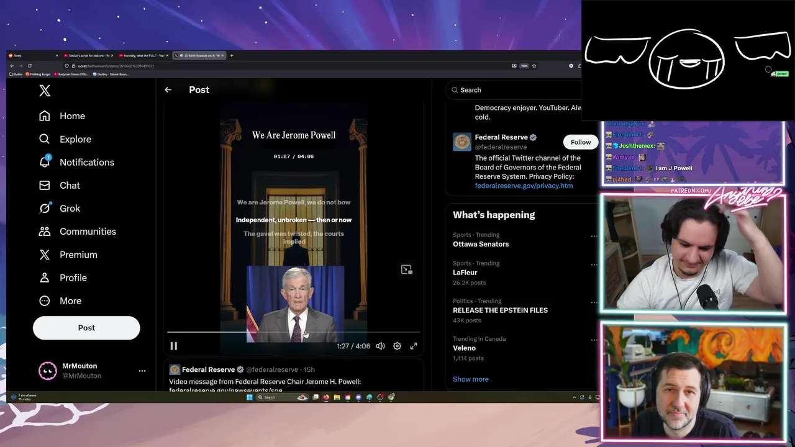The width and height of the screenshot is (795, 447).
Task: Open Ottawa Senators trending topic
Action: click(481, 244)
